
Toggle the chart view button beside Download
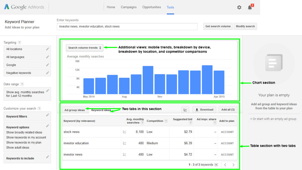click(x=185, y=110)
